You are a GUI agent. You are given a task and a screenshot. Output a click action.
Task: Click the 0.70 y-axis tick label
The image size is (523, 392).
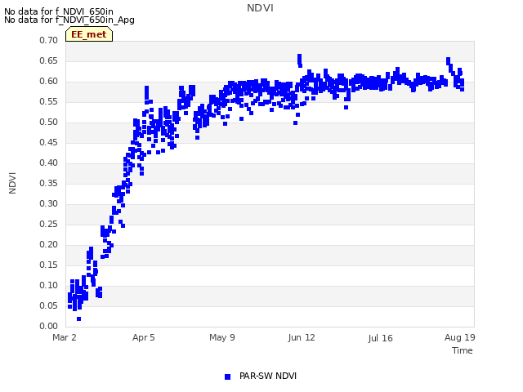49,40
